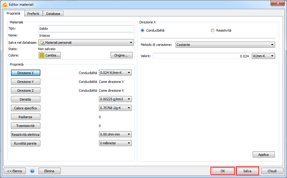Open the 0 millimeter roughness dropdown

pos(115,143)
